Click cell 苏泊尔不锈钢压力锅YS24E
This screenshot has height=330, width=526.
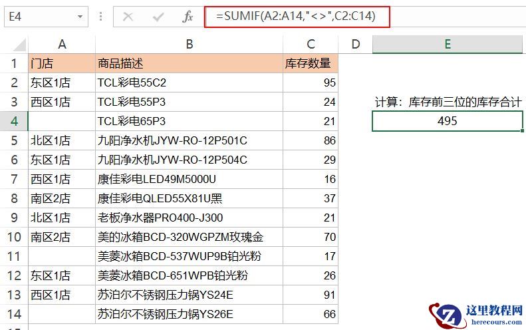coord(190,295)
